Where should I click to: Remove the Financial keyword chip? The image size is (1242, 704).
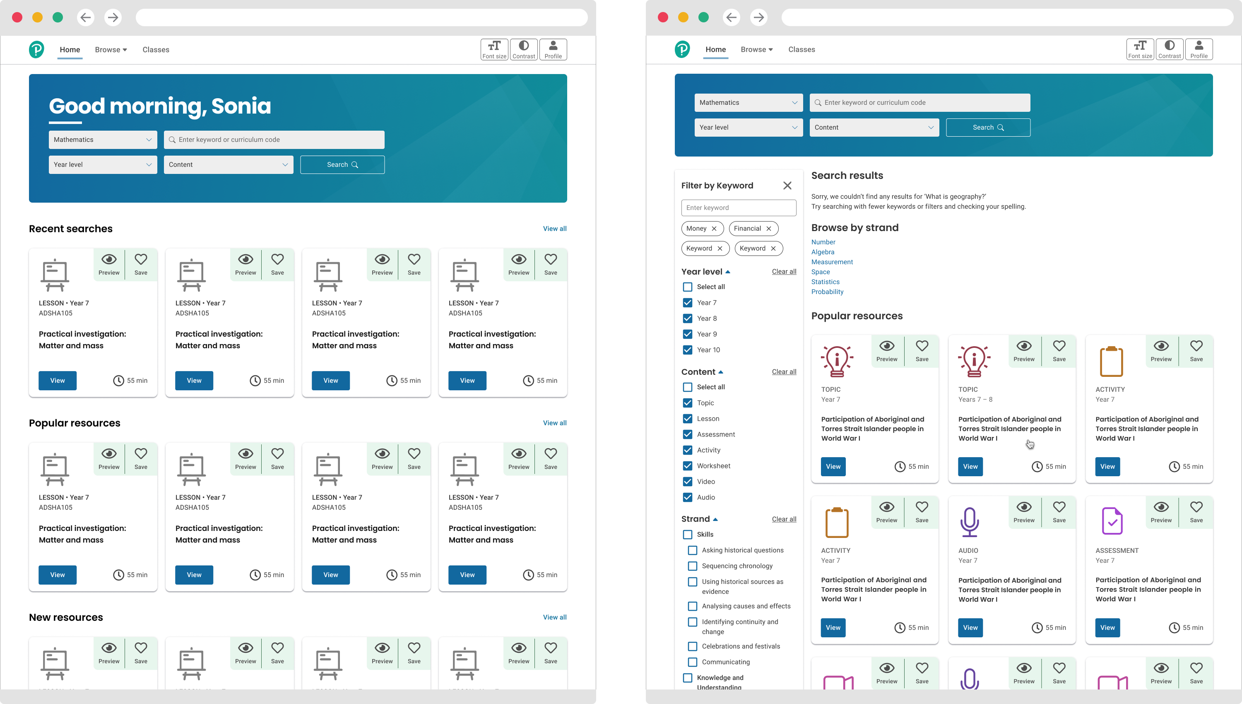coord(769,228)
